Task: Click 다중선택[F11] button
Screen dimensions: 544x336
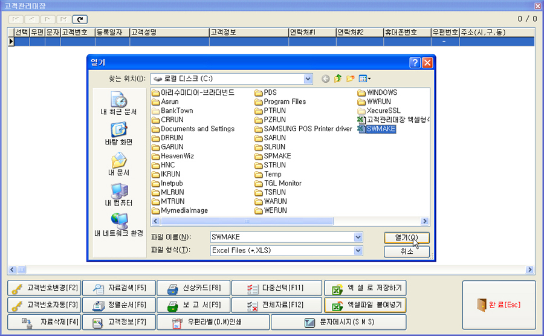Action: tap(277, 288)
